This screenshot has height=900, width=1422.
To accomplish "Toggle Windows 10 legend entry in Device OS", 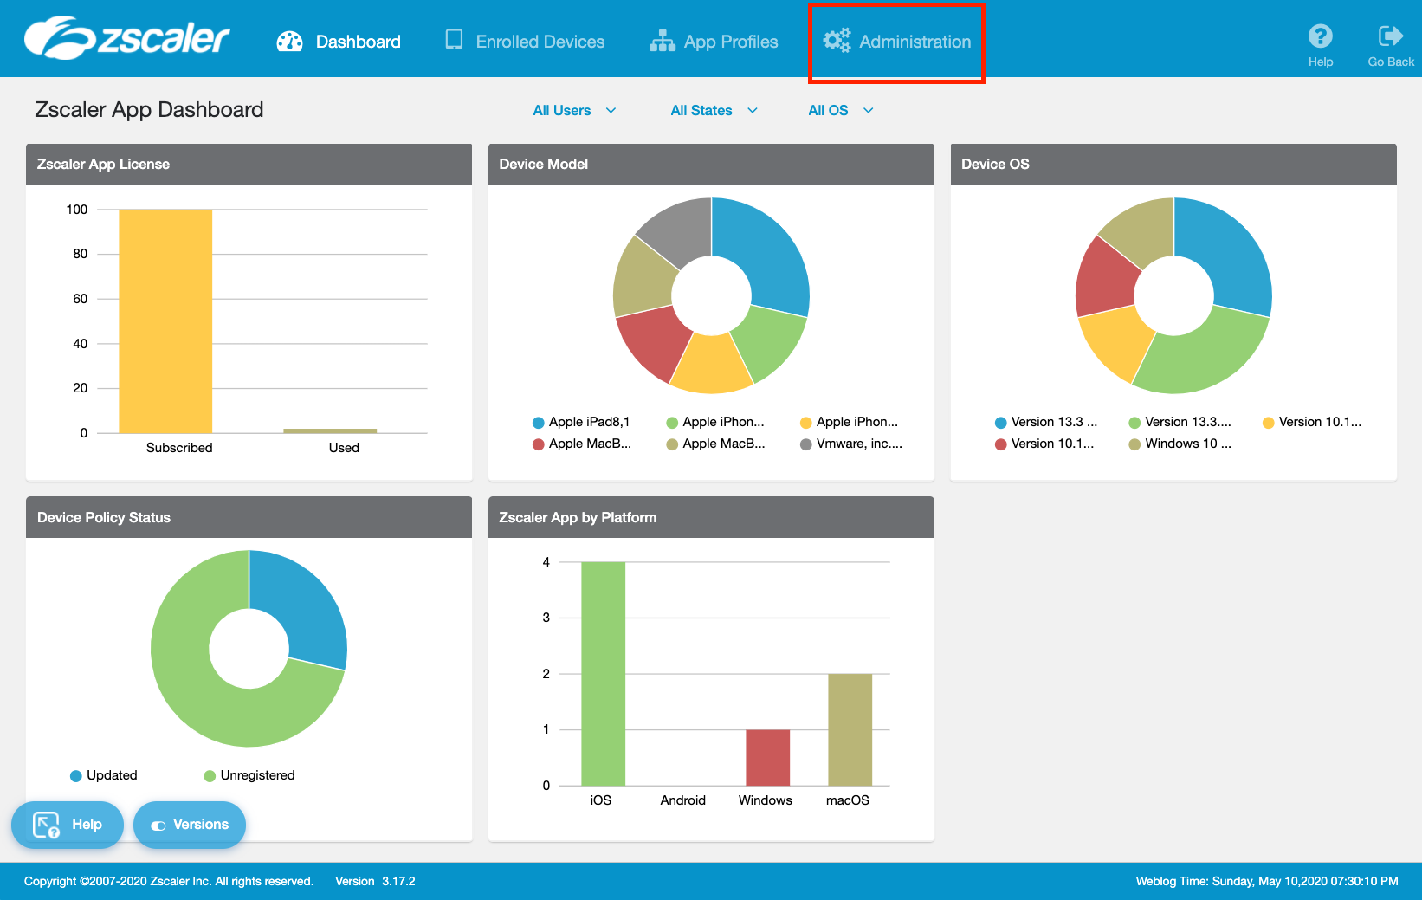I will (x=1180, y=444).
